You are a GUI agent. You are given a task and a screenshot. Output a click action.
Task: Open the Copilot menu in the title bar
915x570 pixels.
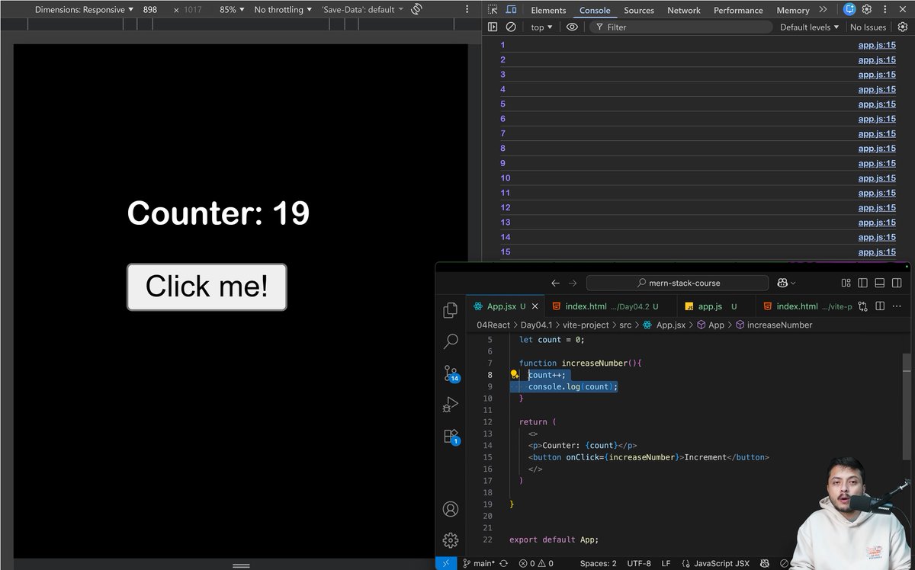pos(785,283)
